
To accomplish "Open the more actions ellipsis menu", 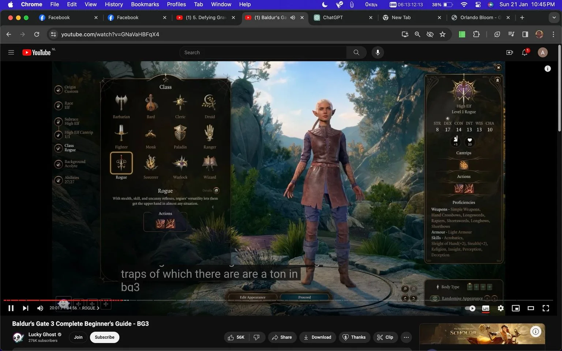I will (x=406, y=337).
